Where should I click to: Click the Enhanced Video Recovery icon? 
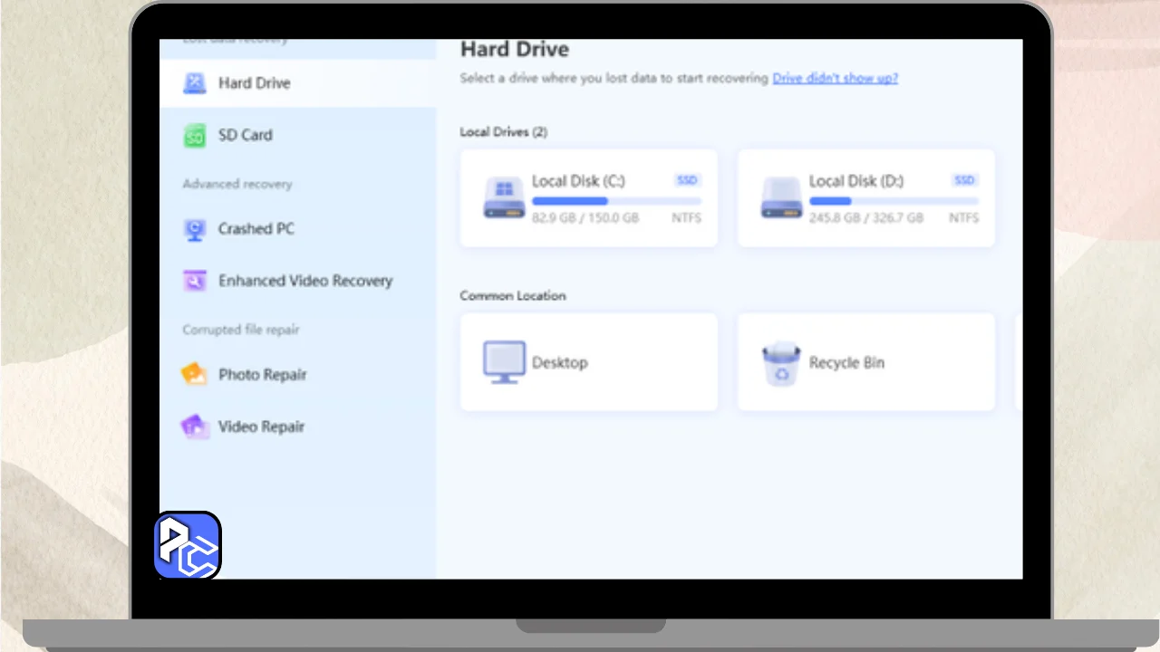coord(195,281)
